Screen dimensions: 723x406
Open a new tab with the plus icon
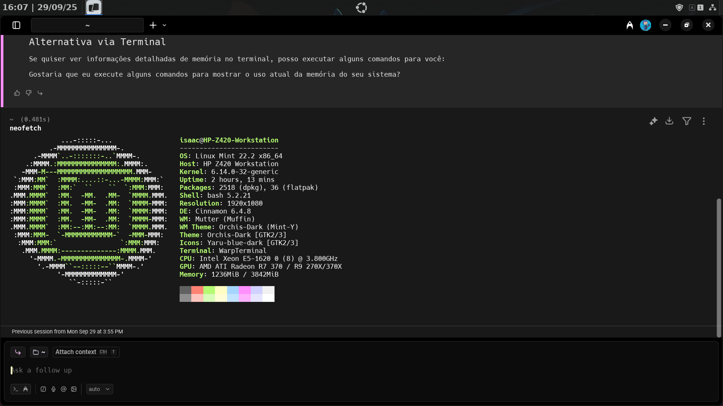pos(153,25)
